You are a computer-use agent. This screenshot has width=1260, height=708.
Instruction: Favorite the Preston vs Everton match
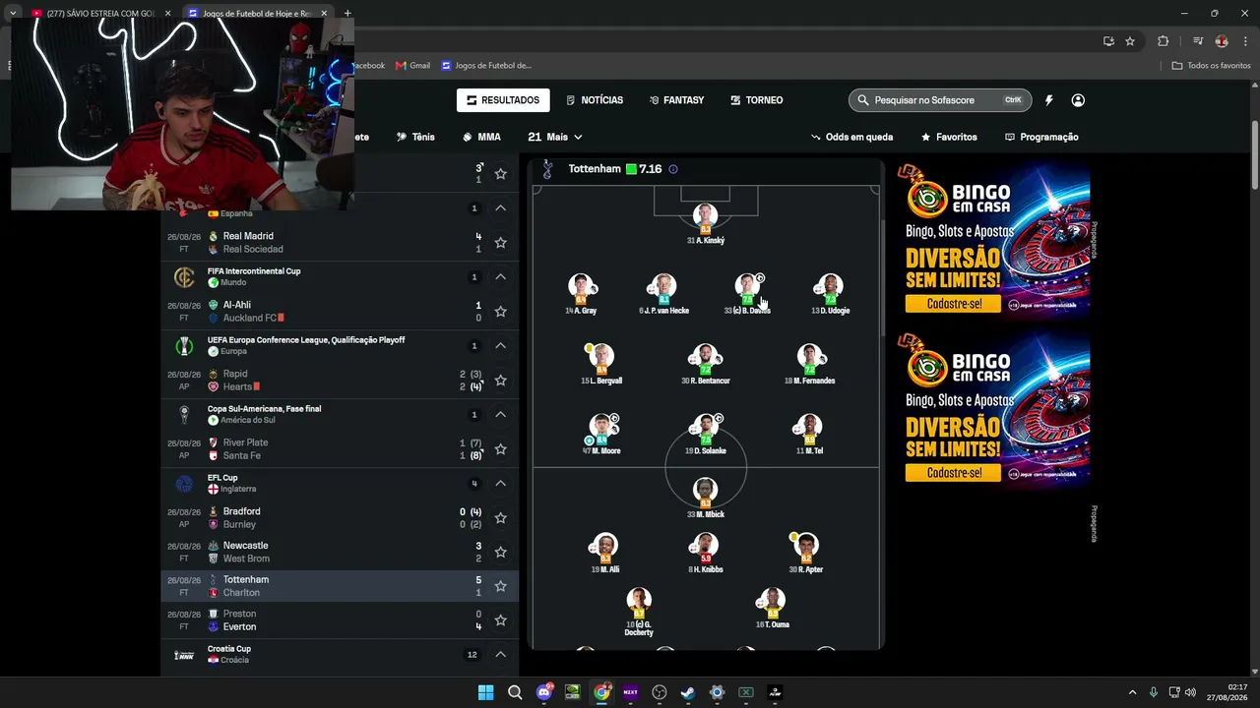[x=500, y=620]
